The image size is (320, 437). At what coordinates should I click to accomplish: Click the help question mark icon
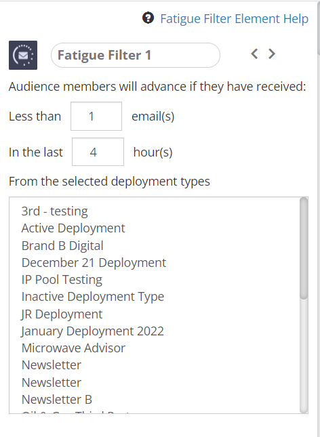(x=148, y=18)
